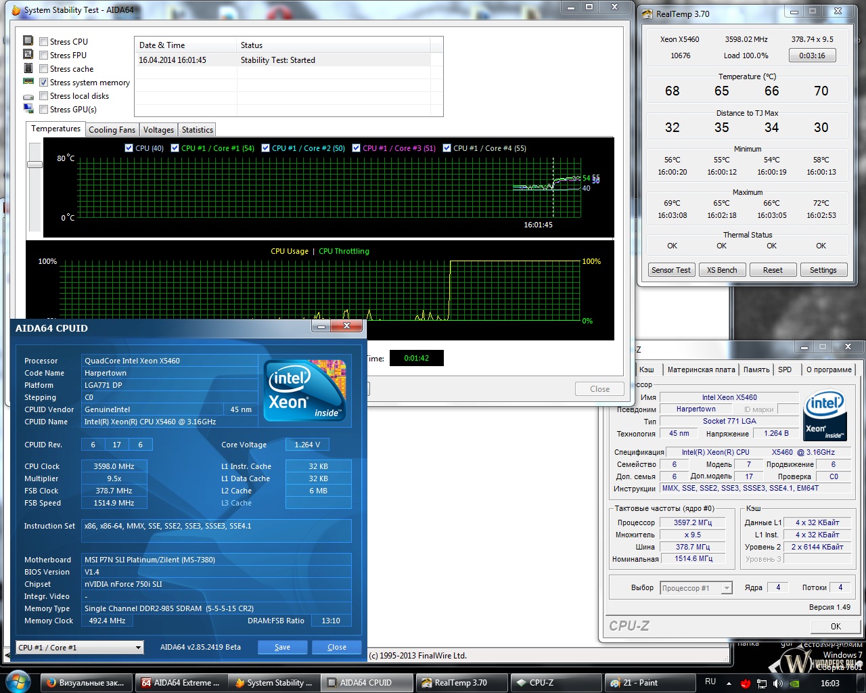This screenshot has height=693, width=866.
Task: Open the CPU #1 / Core #1 dropdown
Action: (80, 648)
